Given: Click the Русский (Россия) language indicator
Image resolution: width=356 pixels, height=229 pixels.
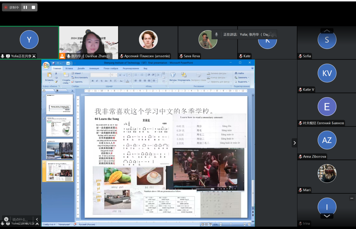Looking at the screenshot, I should click(x=87, y=224).
